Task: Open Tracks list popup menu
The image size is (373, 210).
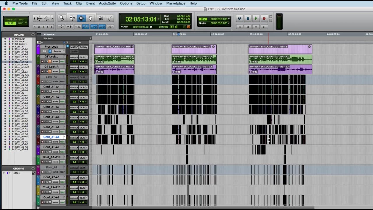Action: pyautogui.click(x=33, y=35)
